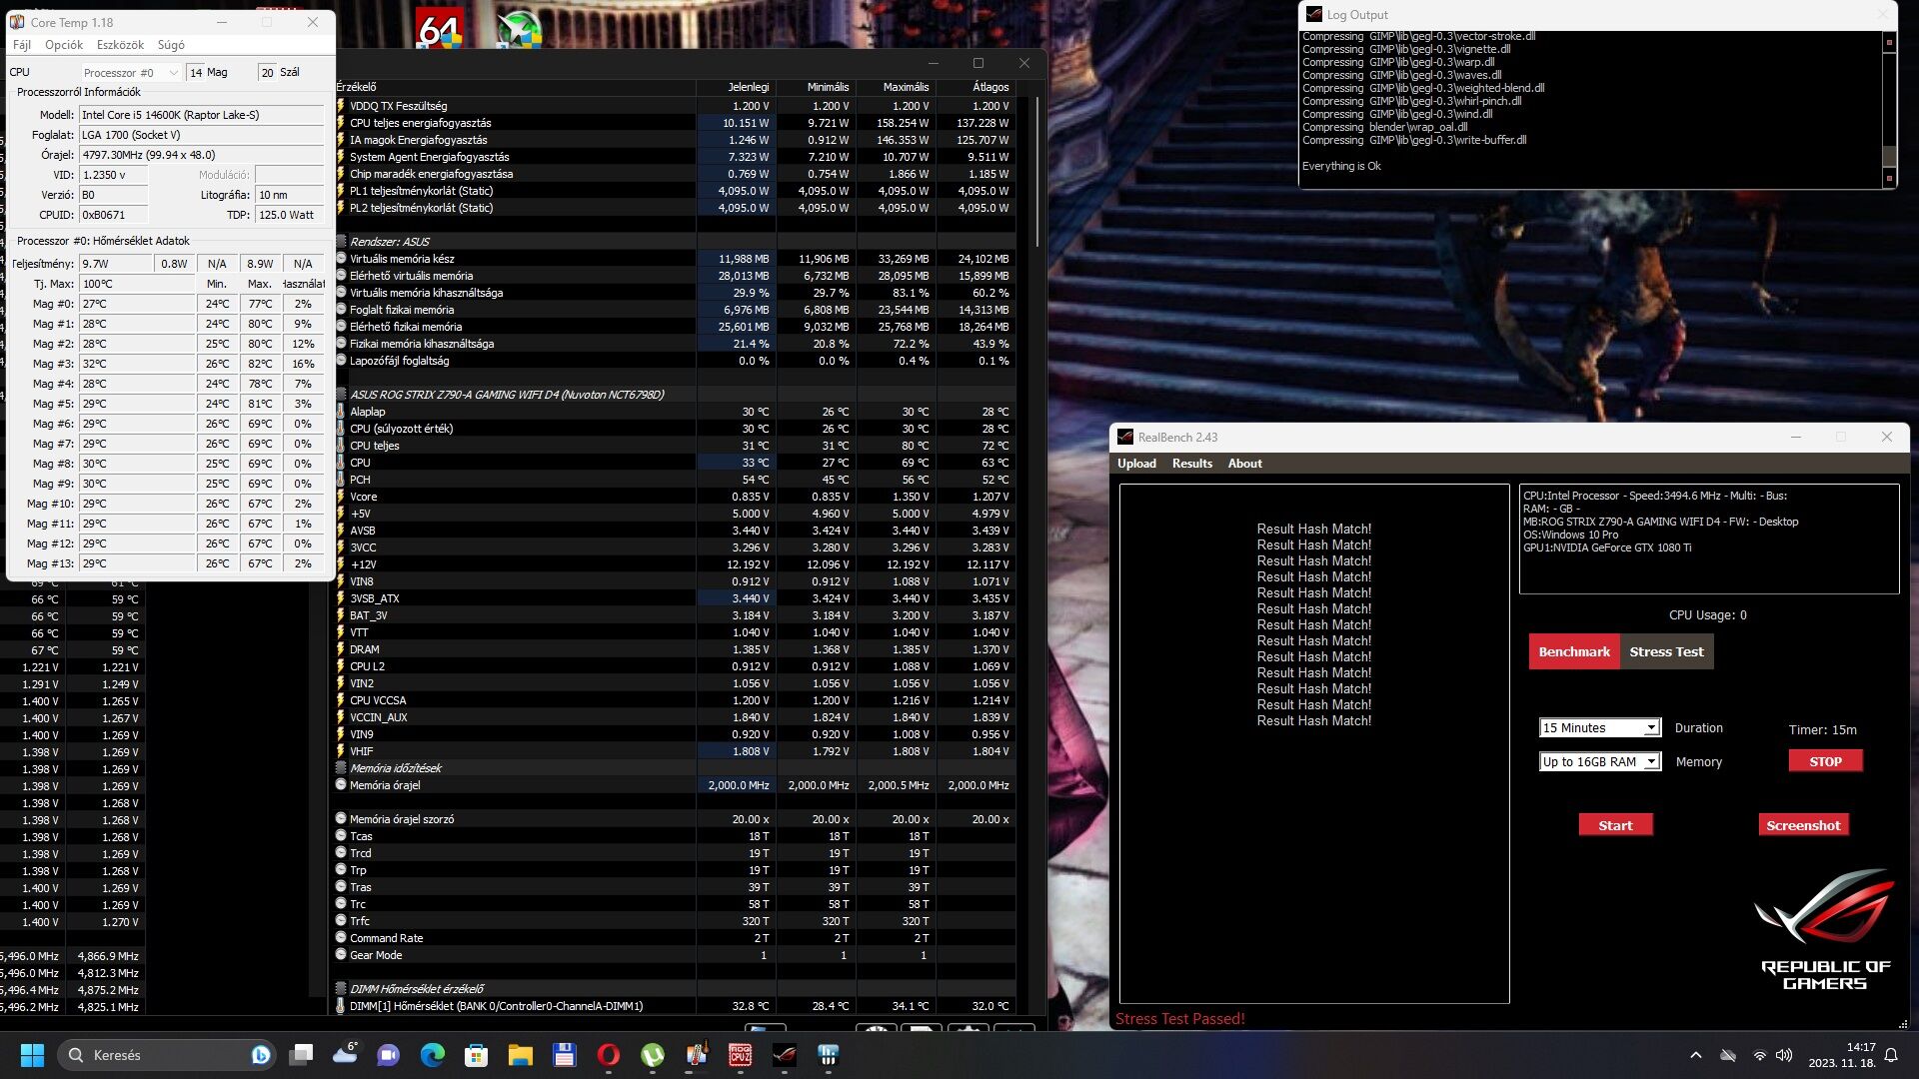Click the Start button in RealBench
This screenshot has height=1079, width=1919.
point(1615,825)
